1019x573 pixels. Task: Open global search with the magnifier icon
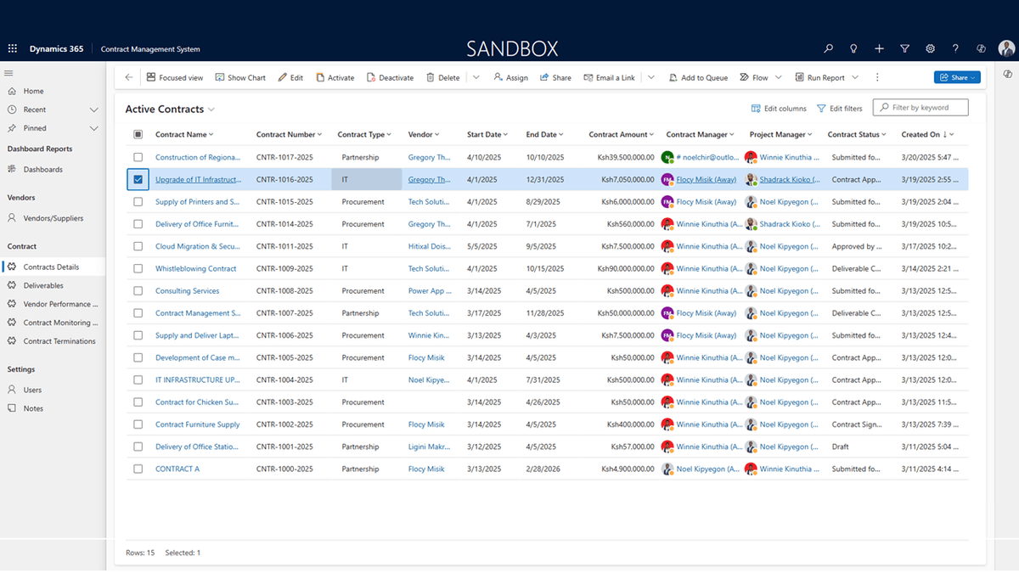point(828,48)
